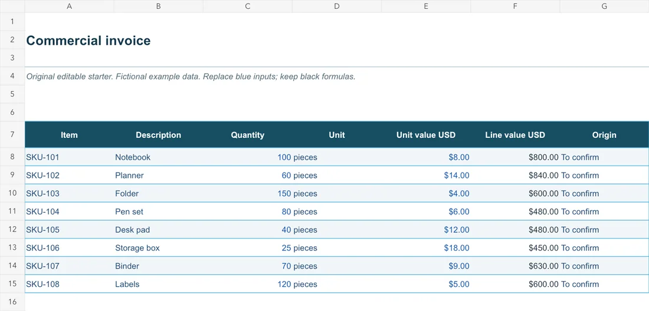Screen dimensions: 649x311
Task: Select unit value cell $18.00
Action: click(x=426, y=248)
